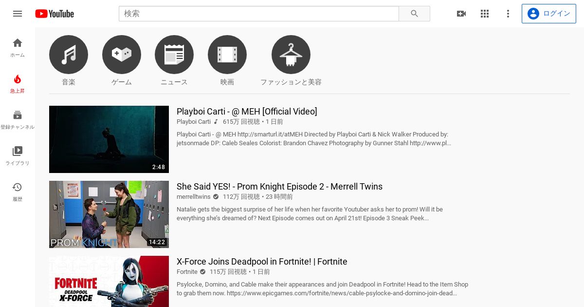Click the 音楽 label text

[x=69, y=82]
